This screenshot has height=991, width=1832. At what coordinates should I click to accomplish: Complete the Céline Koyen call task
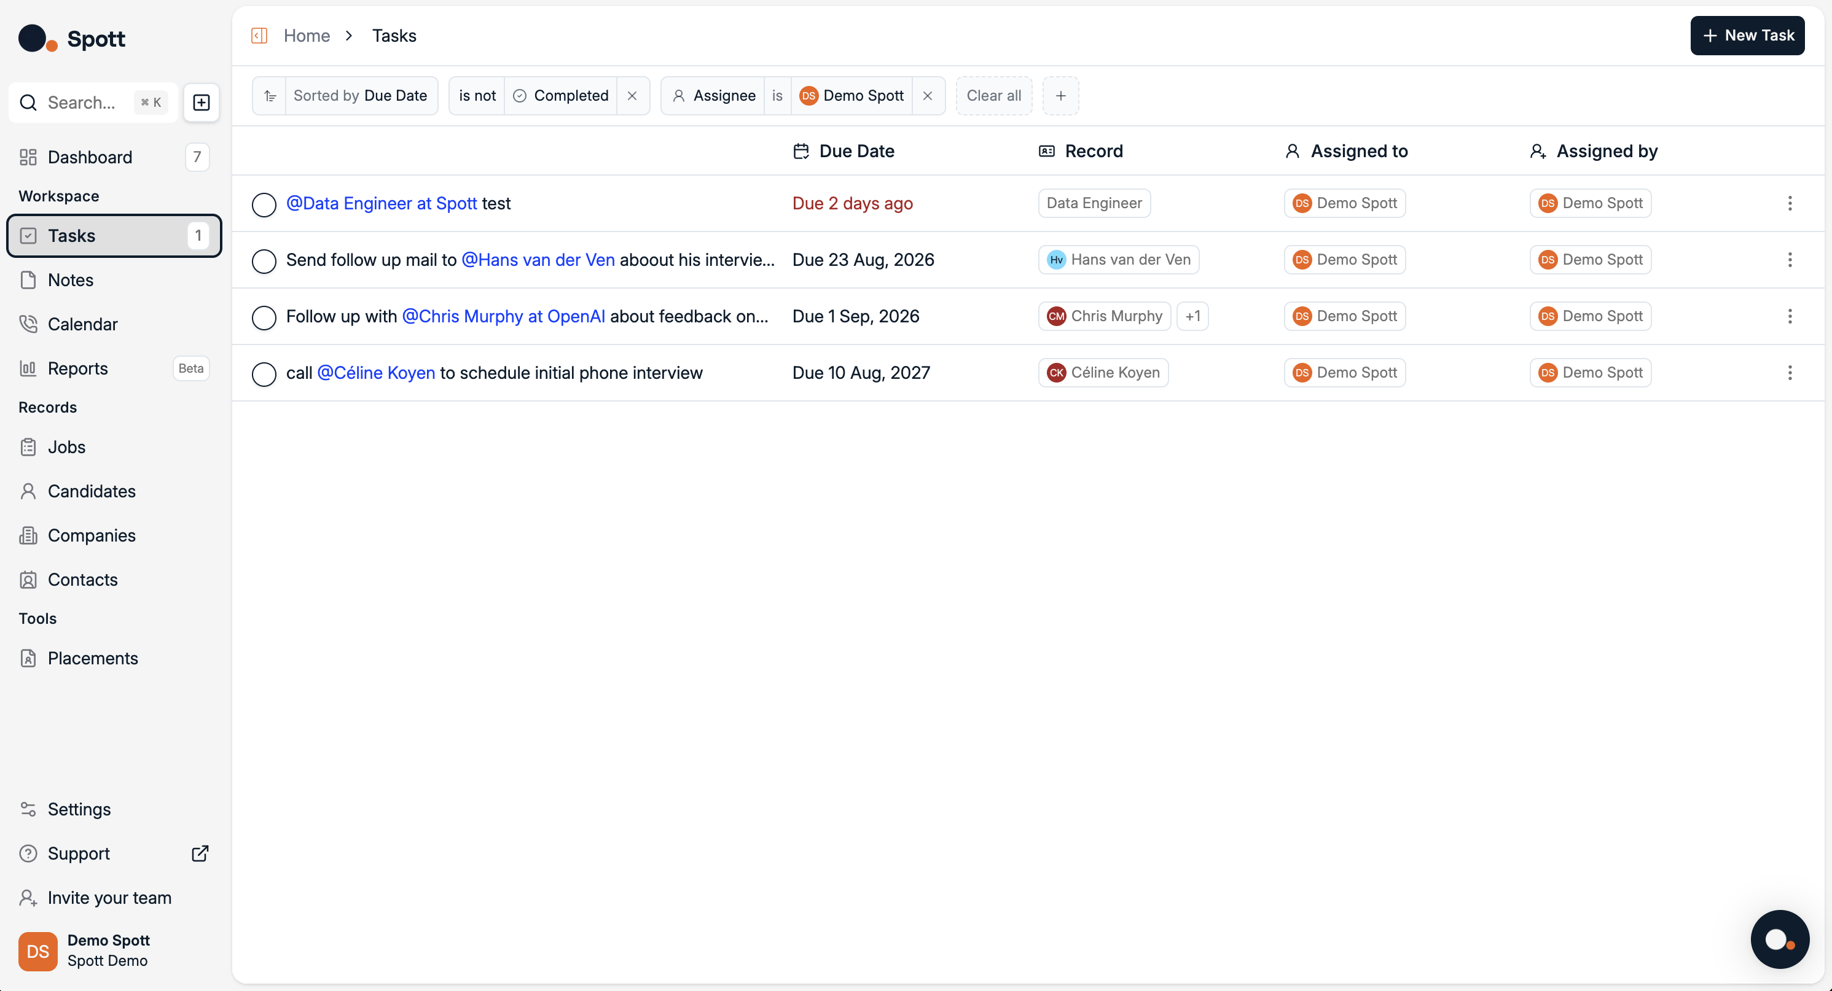264,374
